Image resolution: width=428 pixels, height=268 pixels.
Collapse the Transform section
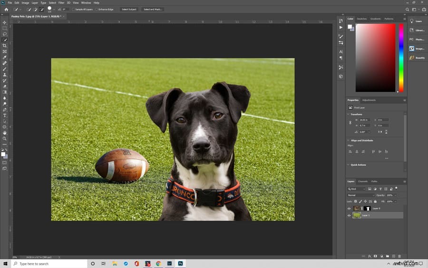348,114
